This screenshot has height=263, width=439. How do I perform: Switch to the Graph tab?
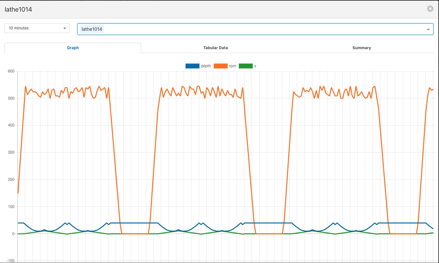[x=73, y=48]
